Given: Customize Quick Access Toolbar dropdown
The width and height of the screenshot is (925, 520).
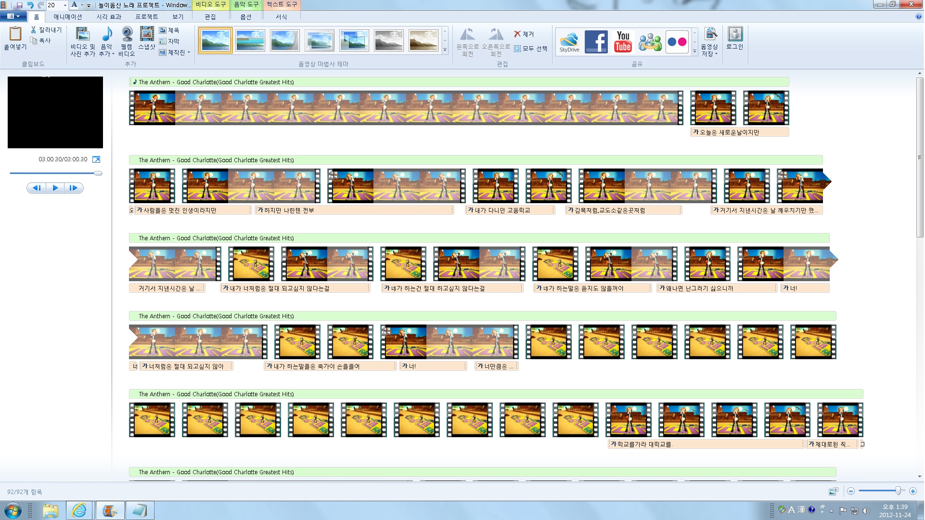Looking at the screenshot, I should [89, 5].
